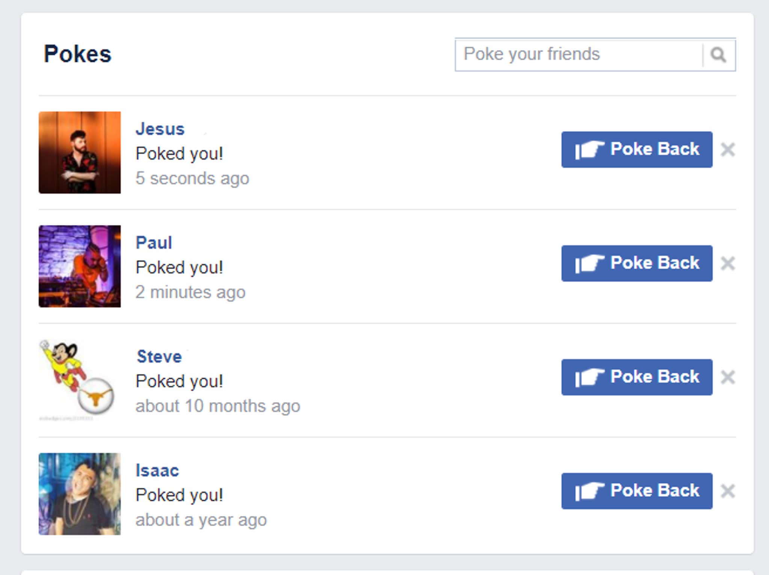Open Isaac's profile link

157,470
